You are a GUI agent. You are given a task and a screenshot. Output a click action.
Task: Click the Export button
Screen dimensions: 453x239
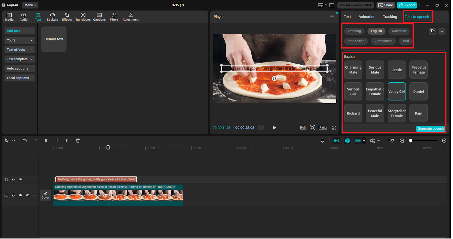coord(407,5)
